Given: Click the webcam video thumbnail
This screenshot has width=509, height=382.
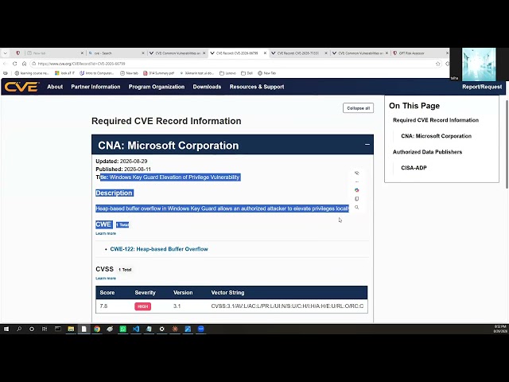Looking at the screenshot, I should pos(479,64).
